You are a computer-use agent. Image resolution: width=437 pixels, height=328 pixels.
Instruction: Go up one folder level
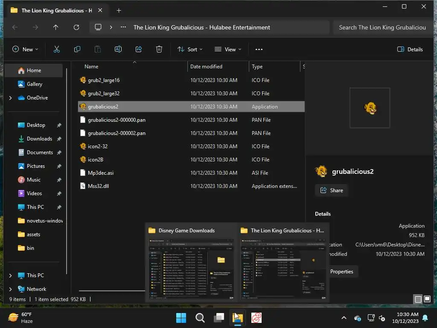[x=56, y=27]
